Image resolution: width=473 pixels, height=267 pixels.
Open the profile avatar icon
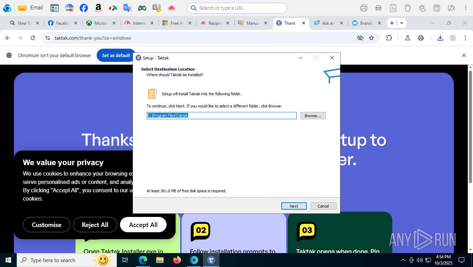coord(453,38)
